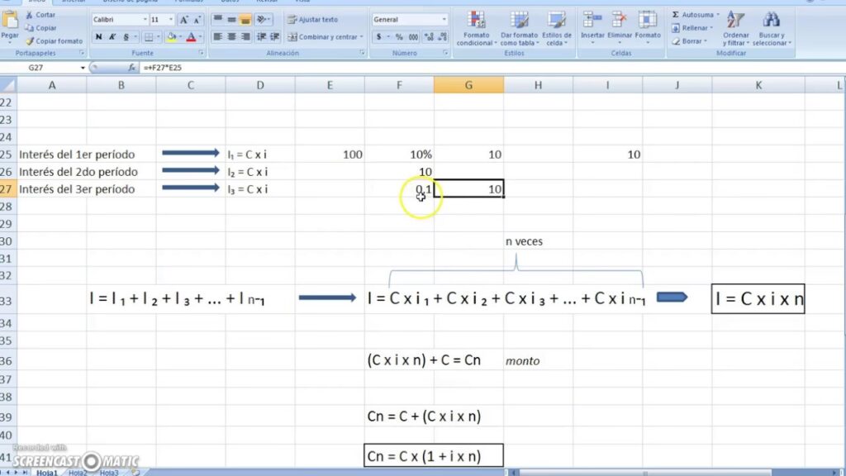Click Combinar y centrar button

(x=323, y=37)
